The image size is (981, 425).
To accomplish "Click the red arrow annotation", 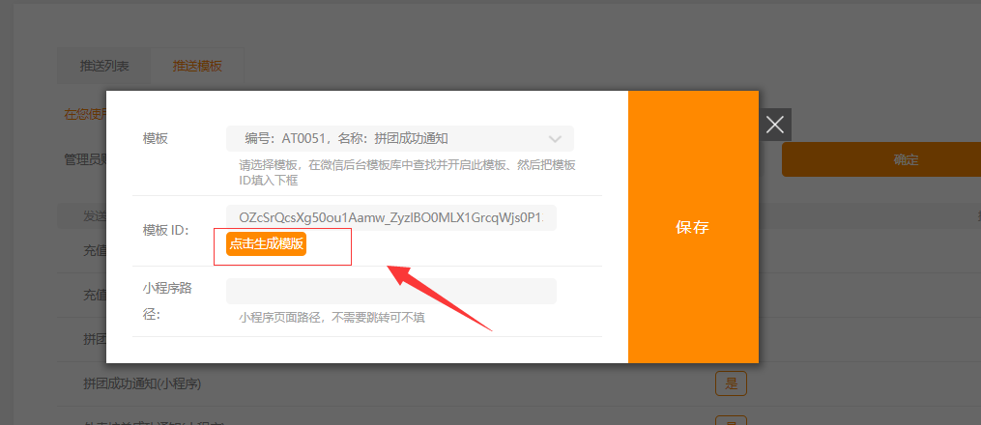I will pos(440,297).
